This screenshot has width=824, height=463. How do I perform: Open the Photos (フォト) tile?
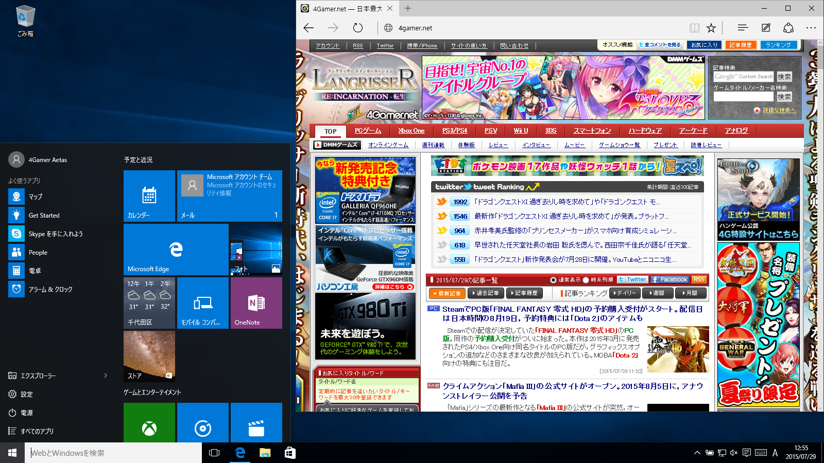tap(256, 250)
